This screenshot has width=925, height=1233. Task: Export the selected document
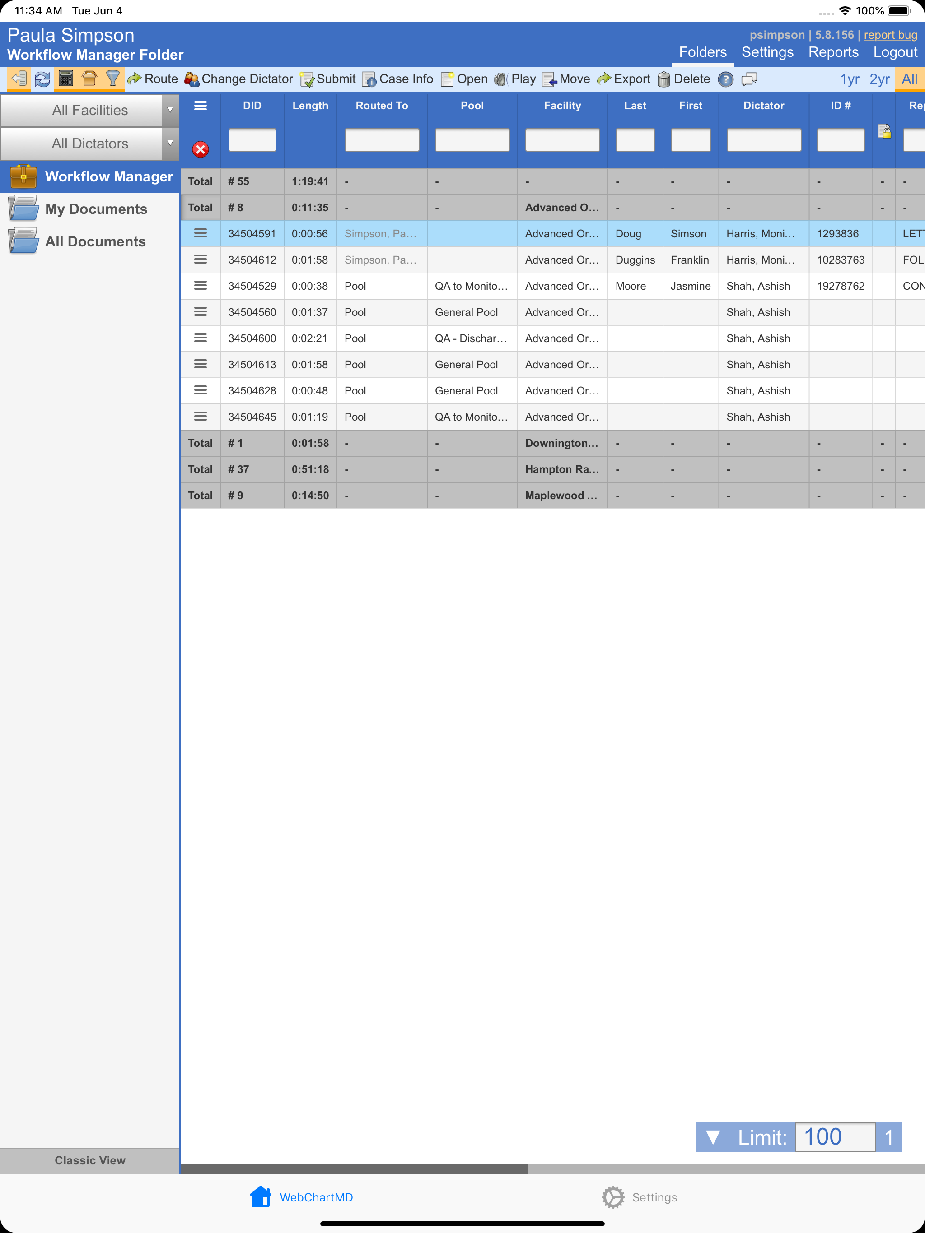[624, 79]
